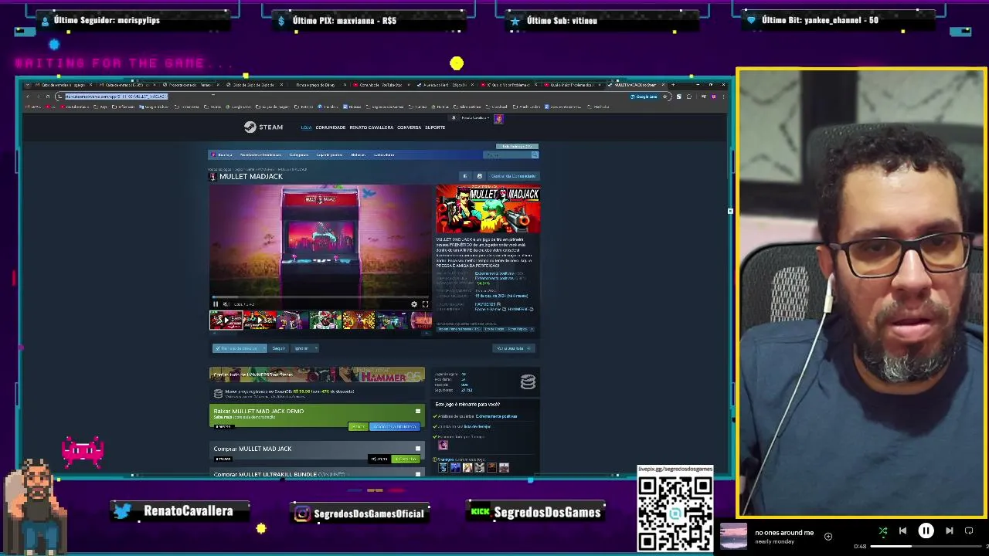Image resolution: width=989 pixels, height=556 pixels.
Task: Click the livepix QR code
Action: point(675,514)
